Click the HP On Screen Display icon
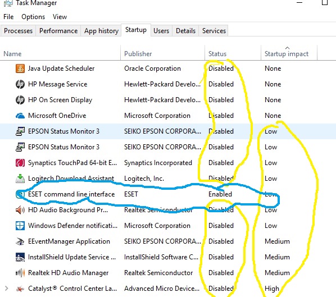 20,100
